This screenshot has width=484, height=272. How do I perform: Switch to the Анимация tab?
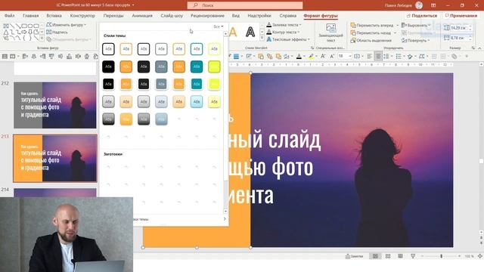point(142,15)
